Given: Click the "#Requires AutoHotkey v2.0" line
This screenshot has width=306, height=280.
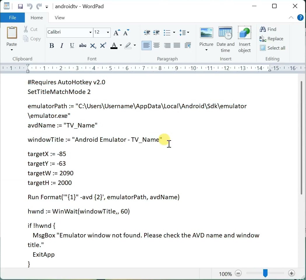Looking at the screenshot, I should [x=66, y=82].
